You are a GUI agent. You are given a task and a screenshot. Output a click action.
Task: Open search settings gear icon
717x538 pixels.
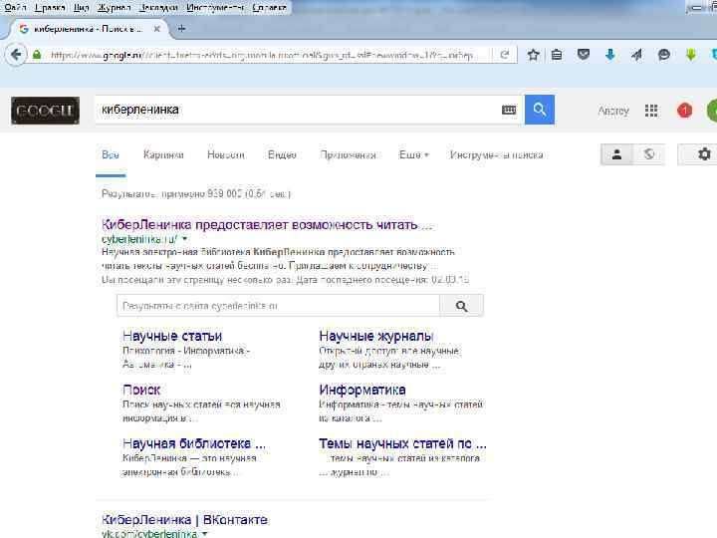point(704,154)
